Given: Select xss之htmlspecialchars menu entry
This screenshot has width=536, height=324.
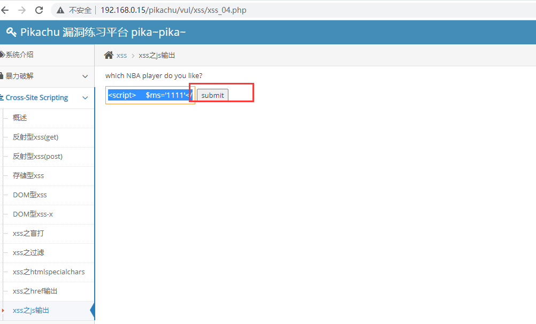Looking at the screenshot, I should tap(49, 272).
